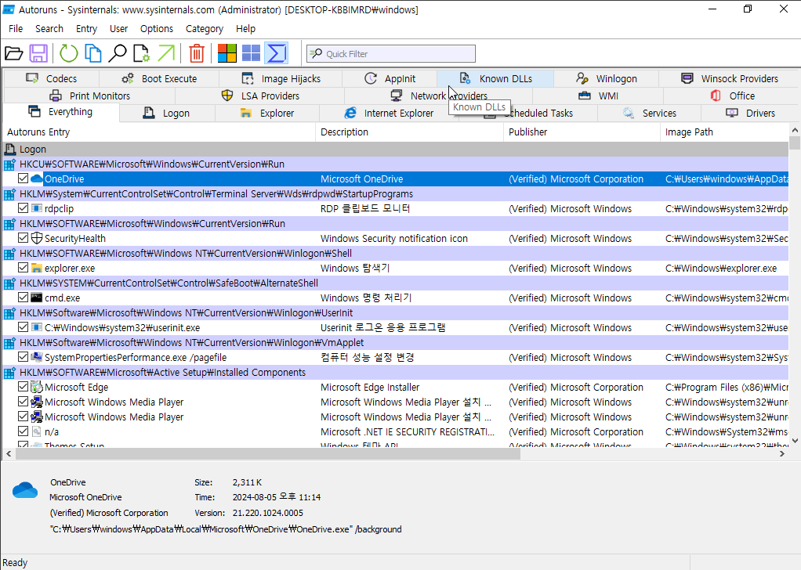The width and height of the screenshot is (801, 570).
Task: Switch to the Known DLLs tab
Action: [495, 78]
